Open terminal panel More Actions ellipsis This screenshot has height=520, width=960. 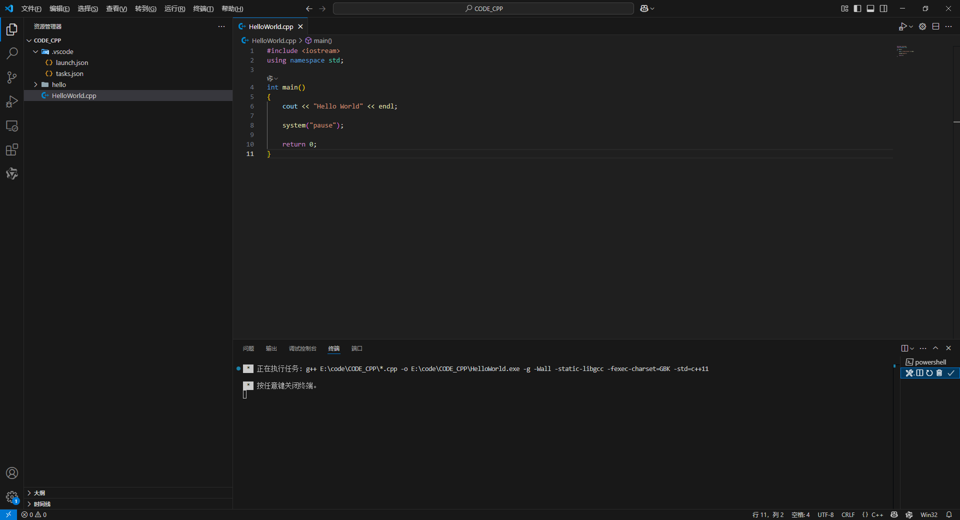923,348
